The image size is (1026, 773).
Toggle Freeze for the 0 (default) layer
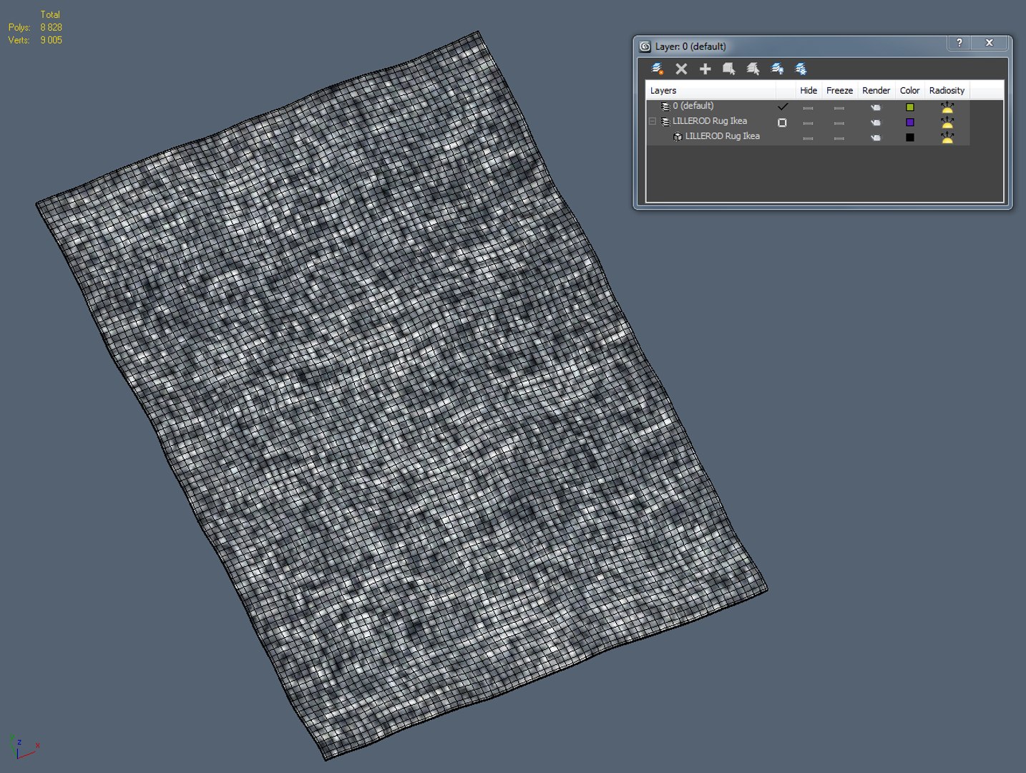839,108
